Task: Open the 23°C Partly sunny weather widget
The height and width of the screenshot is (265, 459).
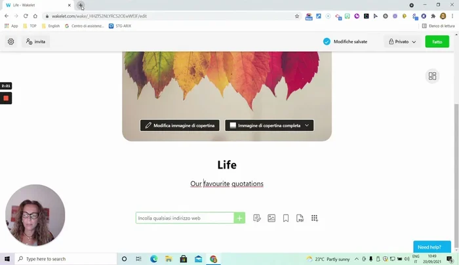Action: click(x=328, y=259)
